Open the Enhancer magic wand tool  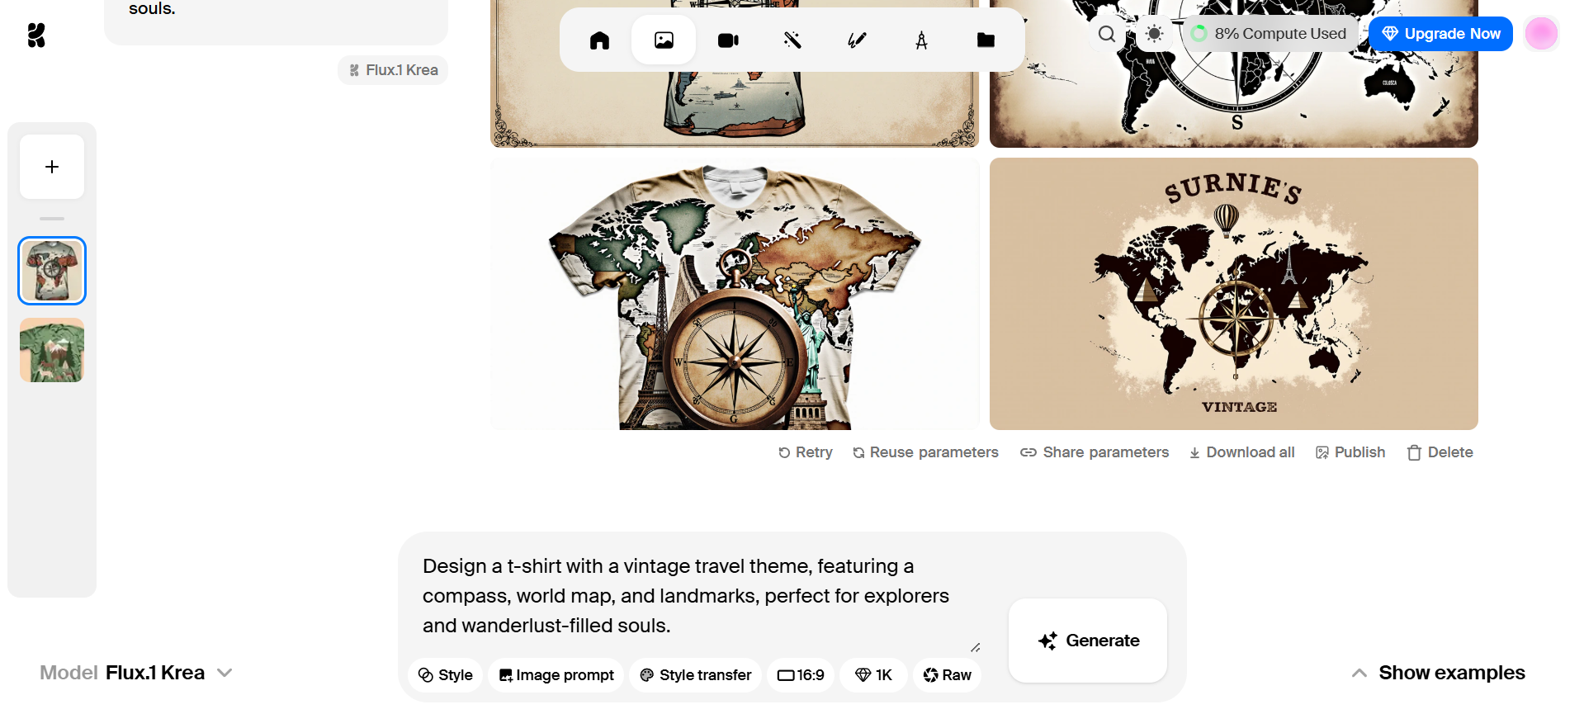(792, 40)
